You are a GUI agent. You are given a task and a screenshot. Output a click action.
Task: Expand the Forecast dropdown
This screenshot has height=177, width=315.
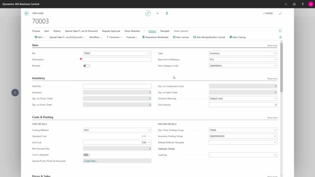point(132,37)
